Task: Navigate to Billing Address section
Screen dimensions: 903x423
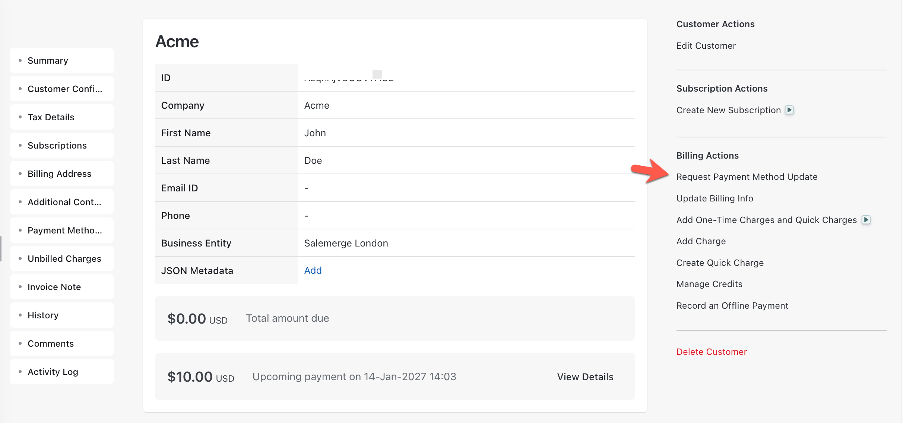Action: 59,174
